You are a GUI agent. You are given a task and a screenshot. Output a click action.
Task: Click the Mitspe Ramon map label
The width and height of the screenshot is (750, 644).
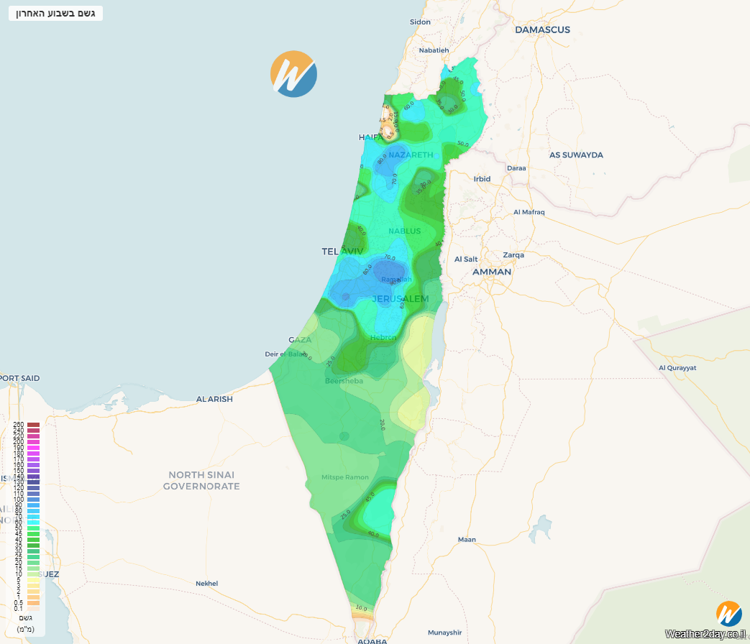pos(345,477)
